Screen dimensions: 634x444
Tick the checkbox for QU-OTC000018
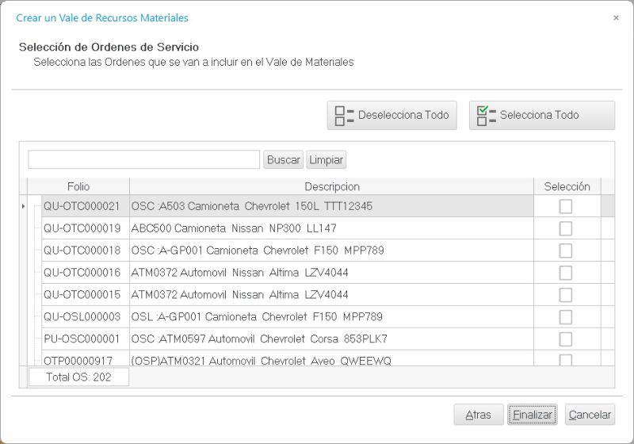pyautogui.click(x=566, y=251)
